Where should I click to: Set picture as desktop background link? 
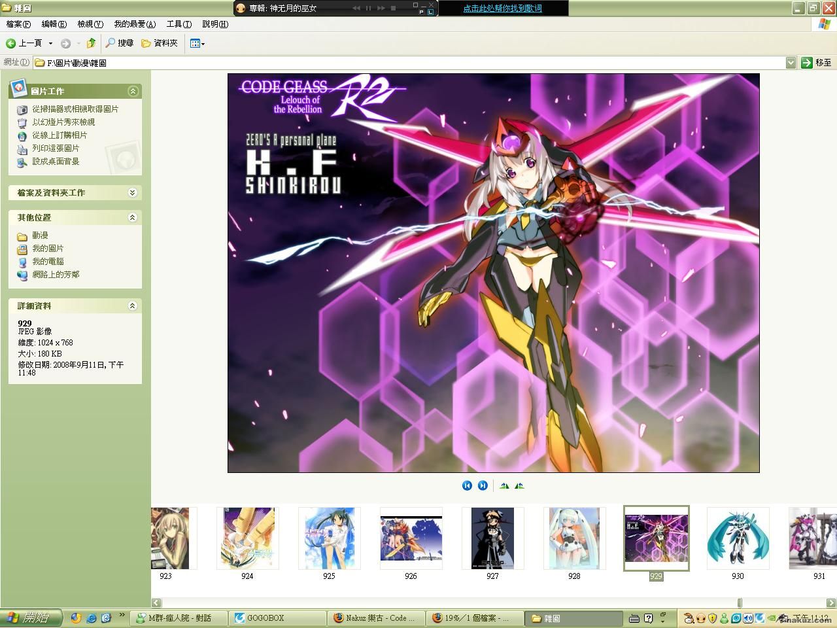(56, 162)
